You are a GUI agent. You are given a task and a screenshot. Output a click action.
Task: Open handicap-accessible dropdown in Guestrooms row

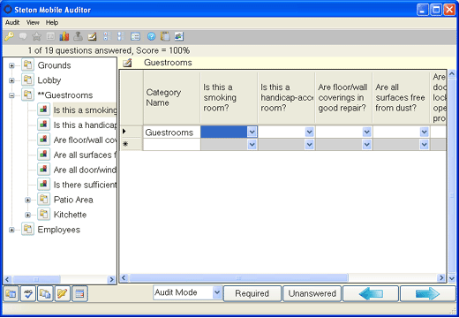point(309,132)
